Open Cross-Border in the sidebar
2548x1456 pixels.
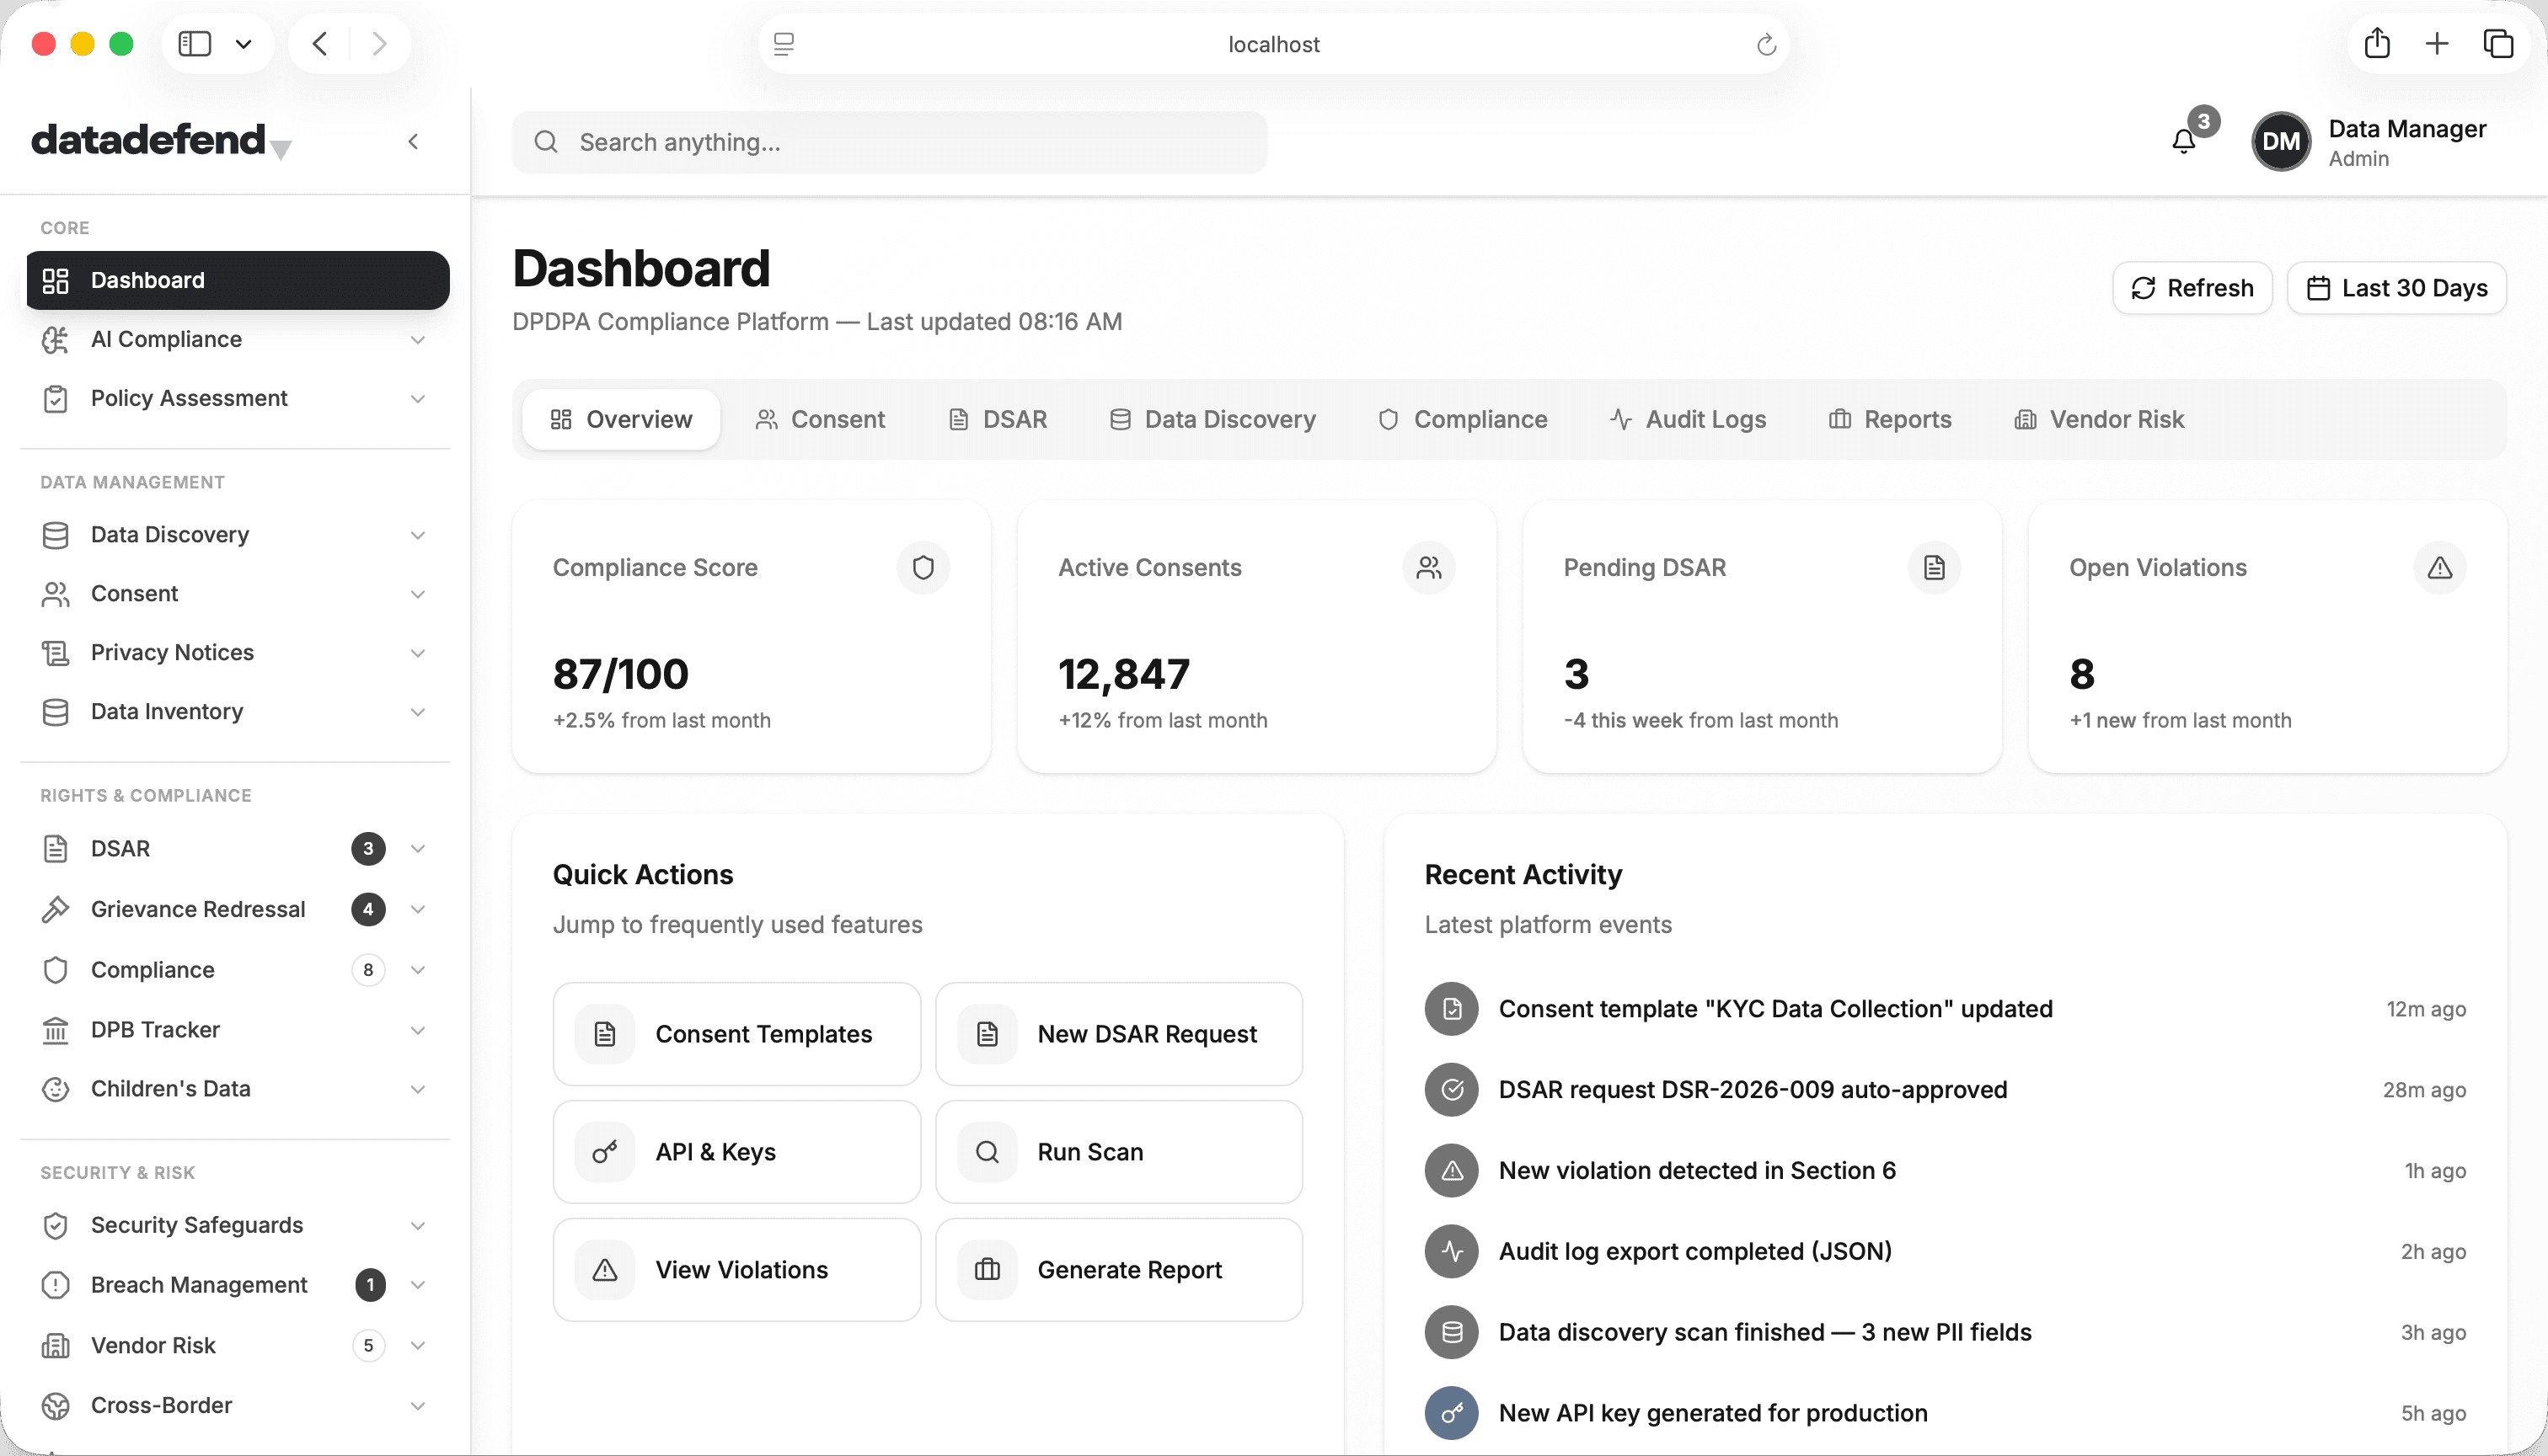(238, 1406)
